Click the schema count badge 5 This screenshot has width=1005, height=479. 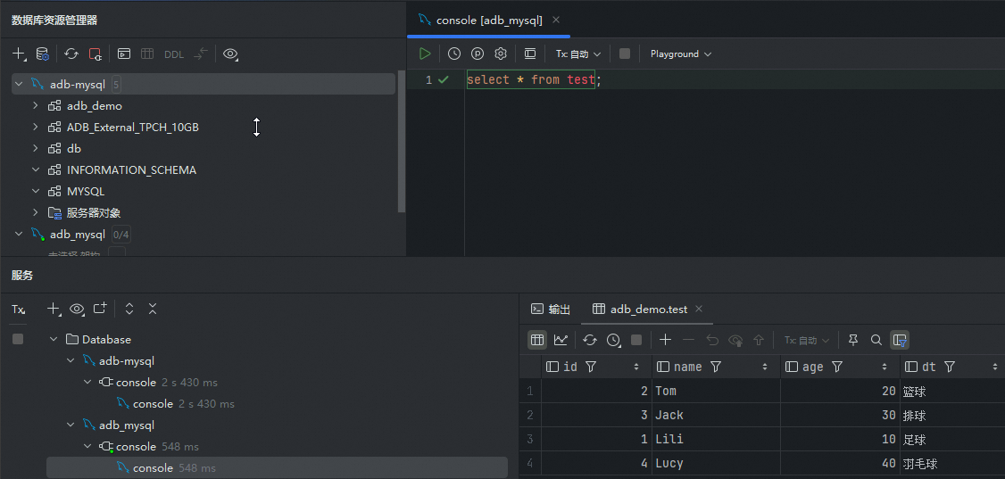(x=116, y=85)
